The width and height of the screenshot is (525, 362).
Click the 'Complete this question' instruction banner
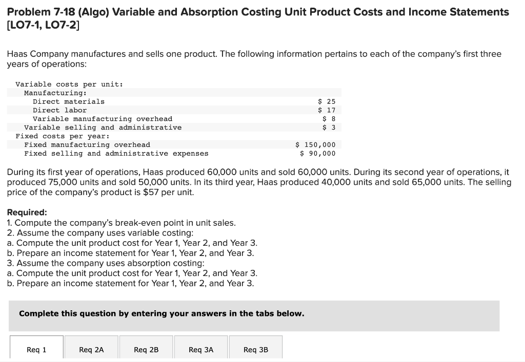click(x=160, y=313)
